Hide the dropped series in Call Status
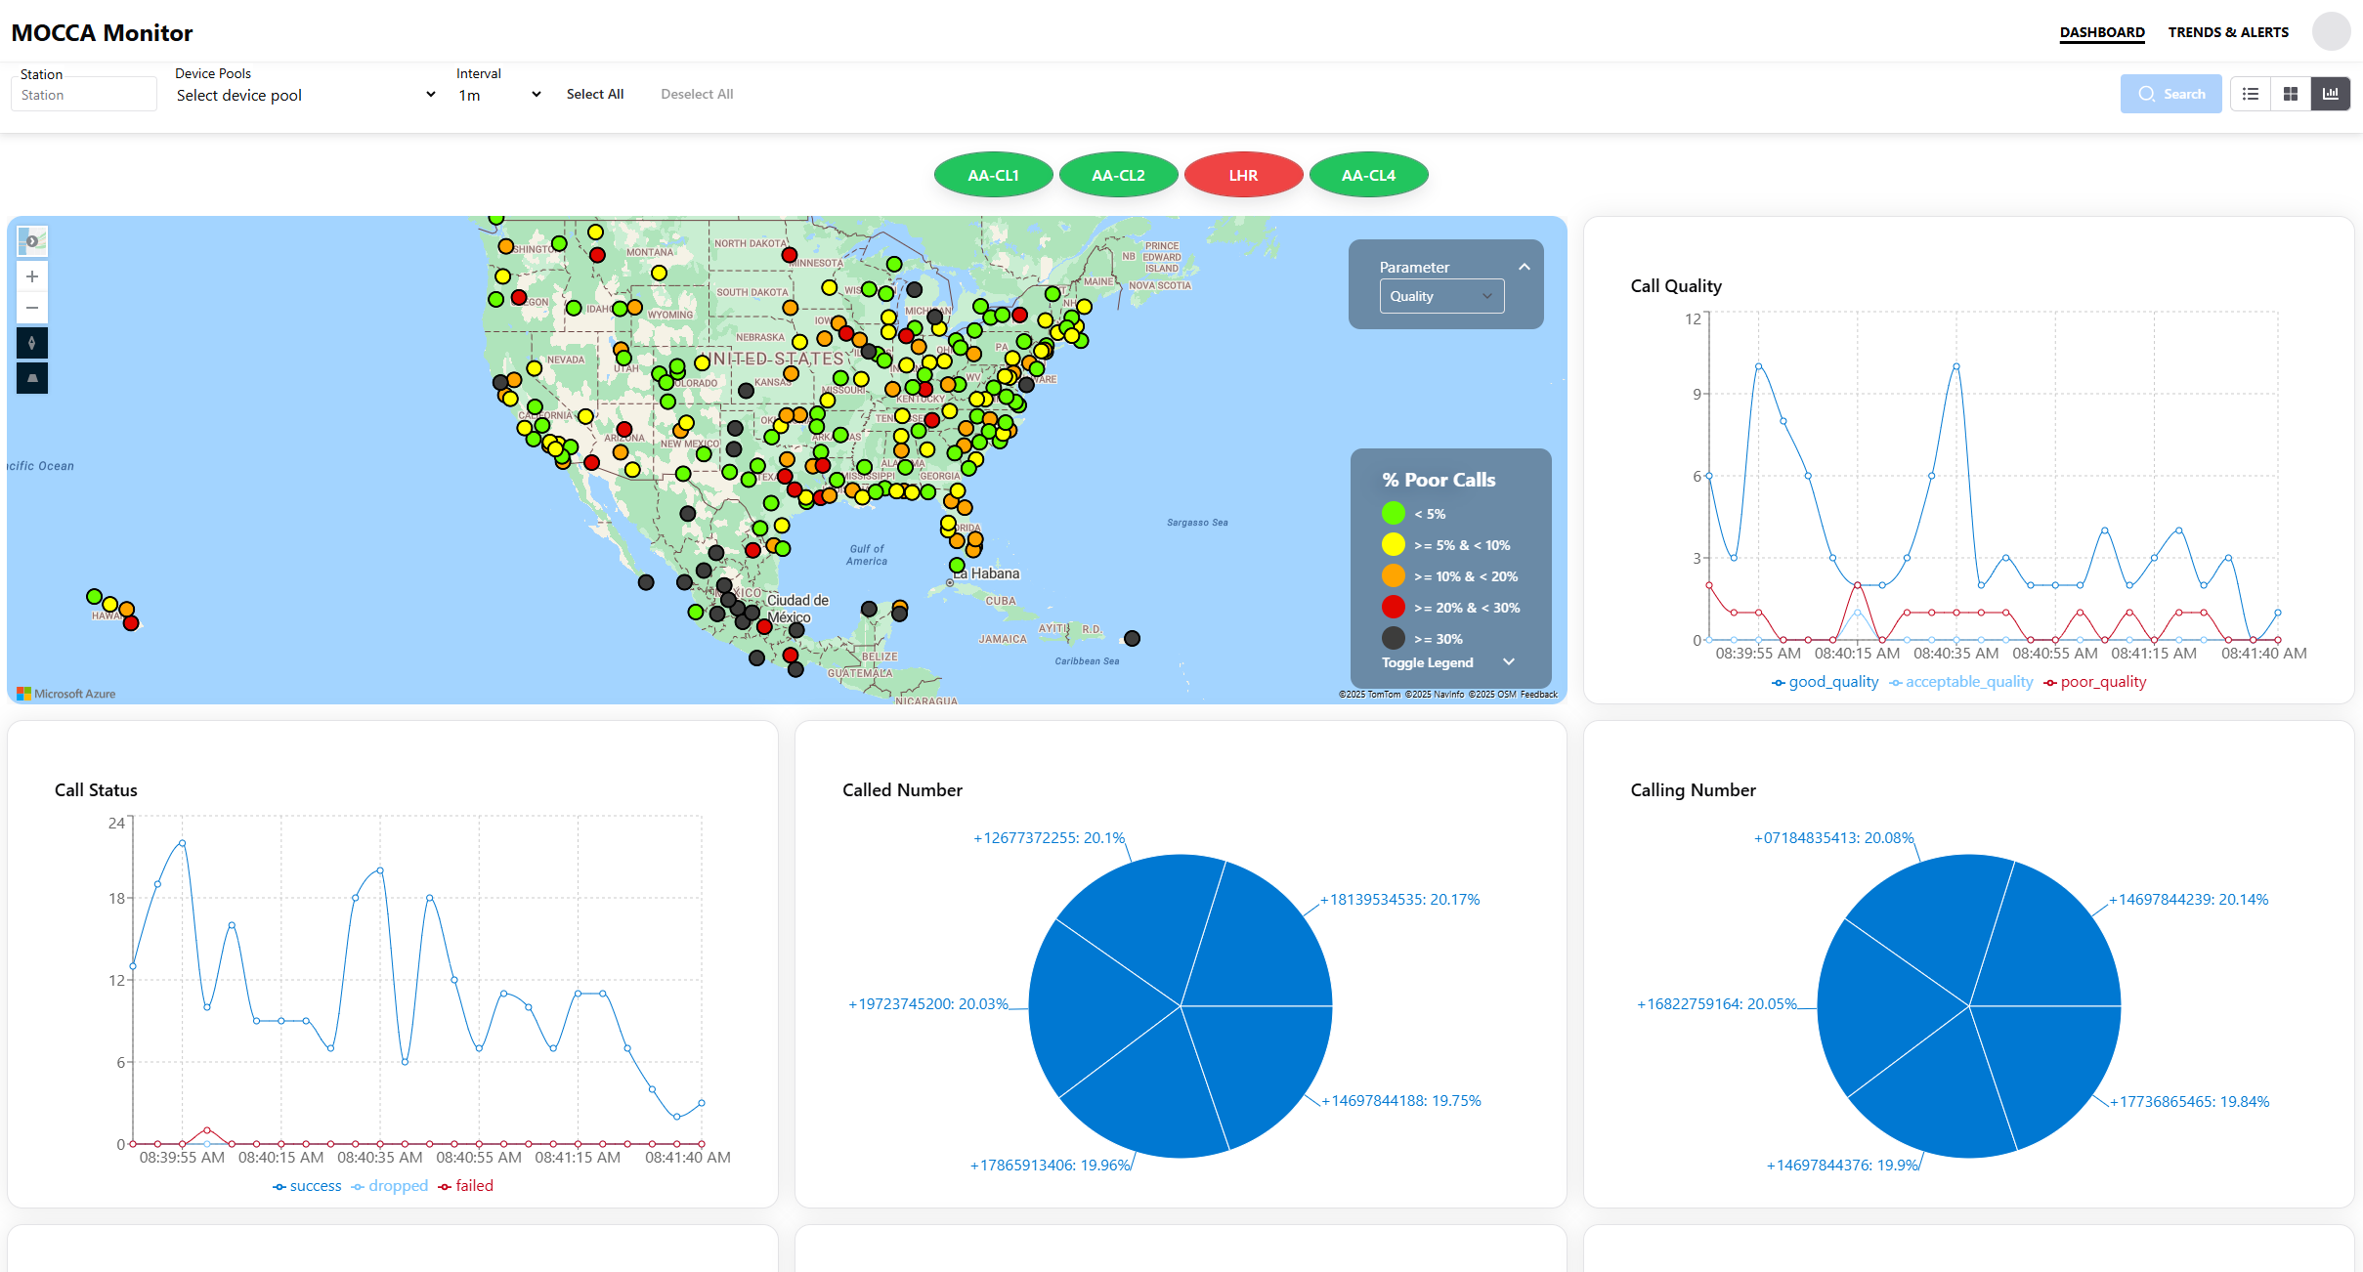The width and height of the screenshot is (2363, 1272). click(390, 1185)
